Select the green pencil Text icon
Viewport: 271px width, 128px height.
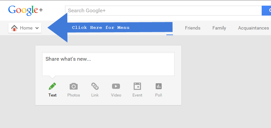[x=52, y=86]
